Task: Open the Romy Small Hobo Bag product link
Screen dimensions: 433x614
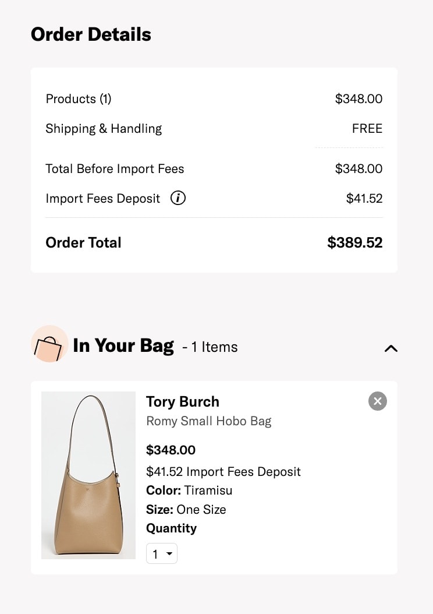Action: 208,421
